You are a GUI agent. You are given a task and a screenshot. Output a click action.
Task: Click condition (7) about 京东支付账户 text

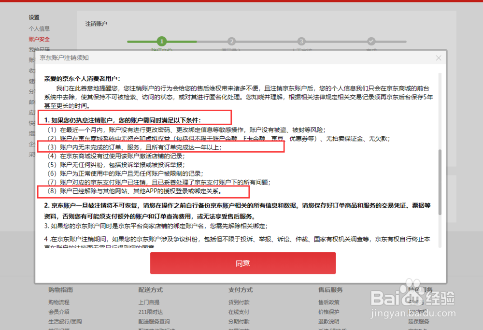pos(159,183)
